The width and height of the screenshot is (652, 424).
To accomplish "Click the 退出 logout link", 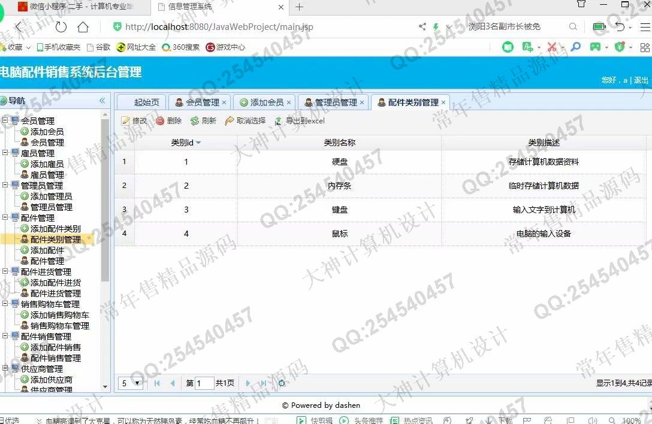I will [x=641, y=80].
